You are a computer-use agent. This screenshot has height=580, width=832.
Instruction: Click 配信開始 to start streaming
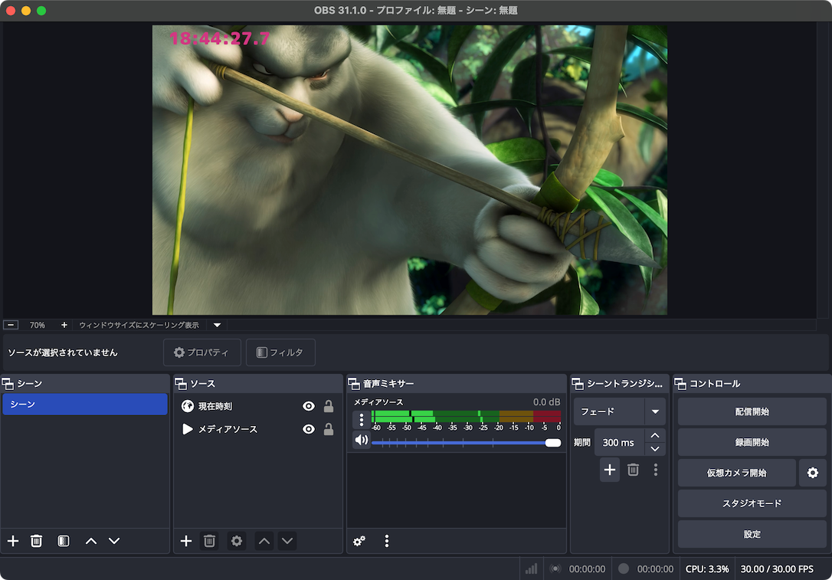pyautogui.click(x=752, y=411)
